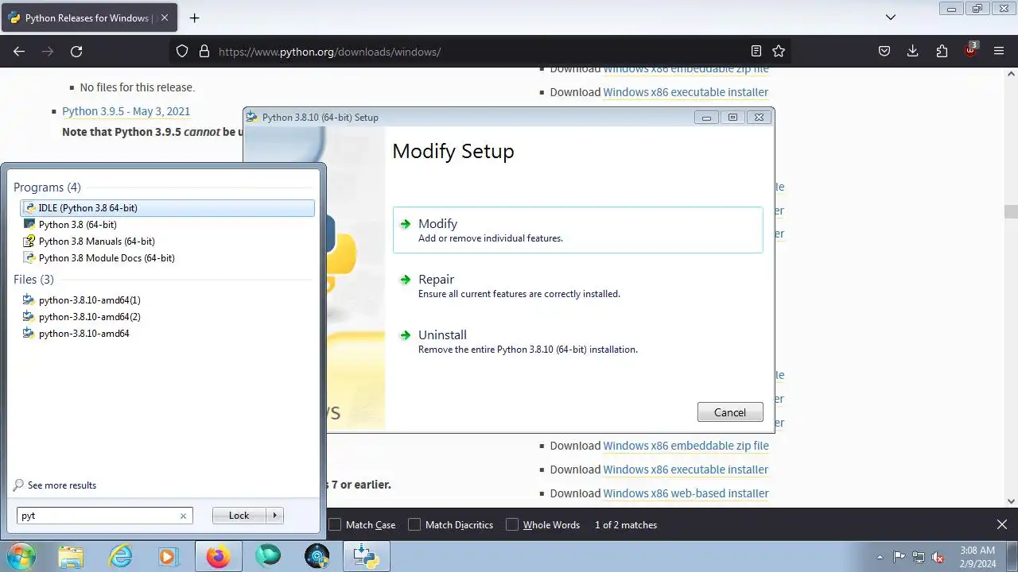Viewport: 1018px width, 572px height.
Task: Open the Python 3.9.5 - May 3, 2021 link
Action: click(x=126, y=111)
